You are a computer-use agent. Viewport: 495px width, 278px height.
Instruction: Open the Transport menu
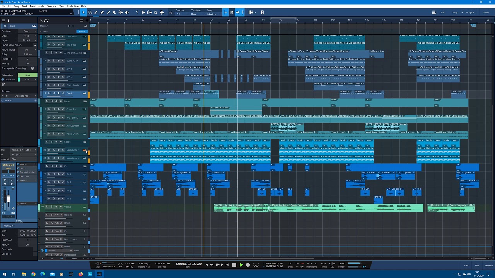tap(52, 7)
